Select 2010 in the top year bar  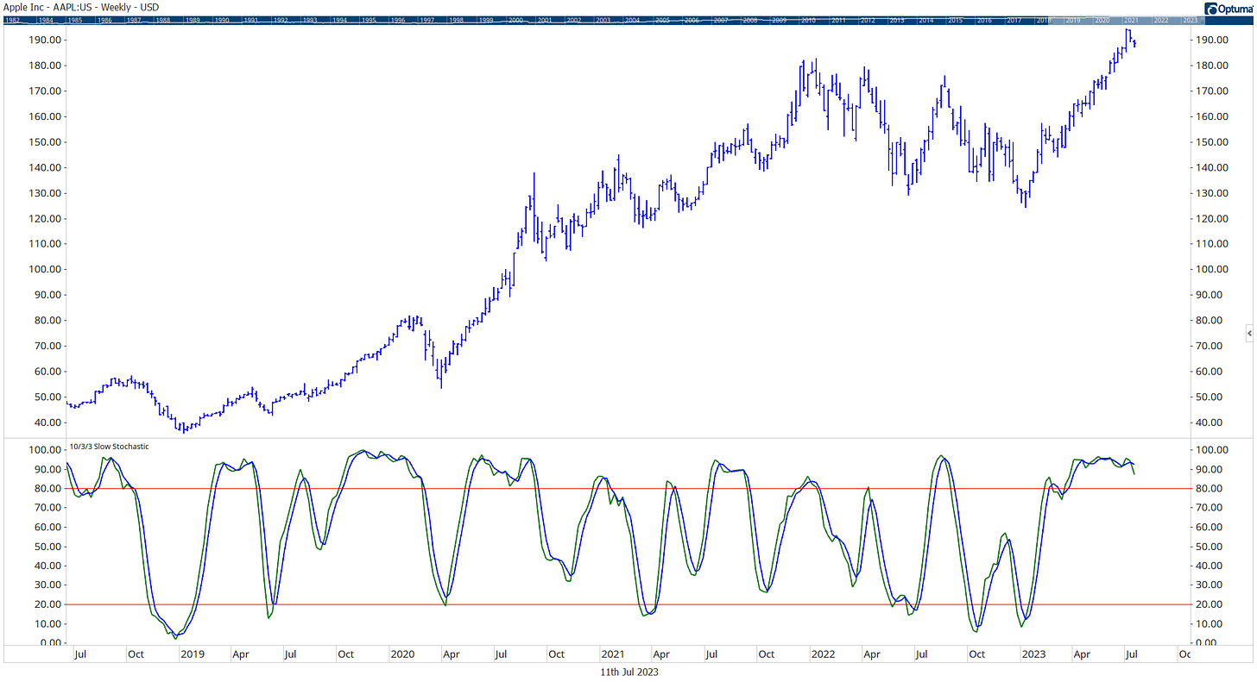[810, 19]
